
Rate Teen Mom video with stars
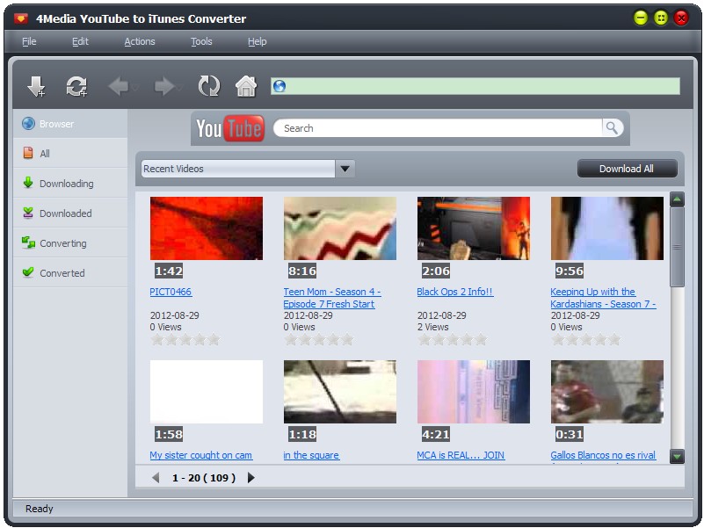pyautogui.click(x=319, y=340)
